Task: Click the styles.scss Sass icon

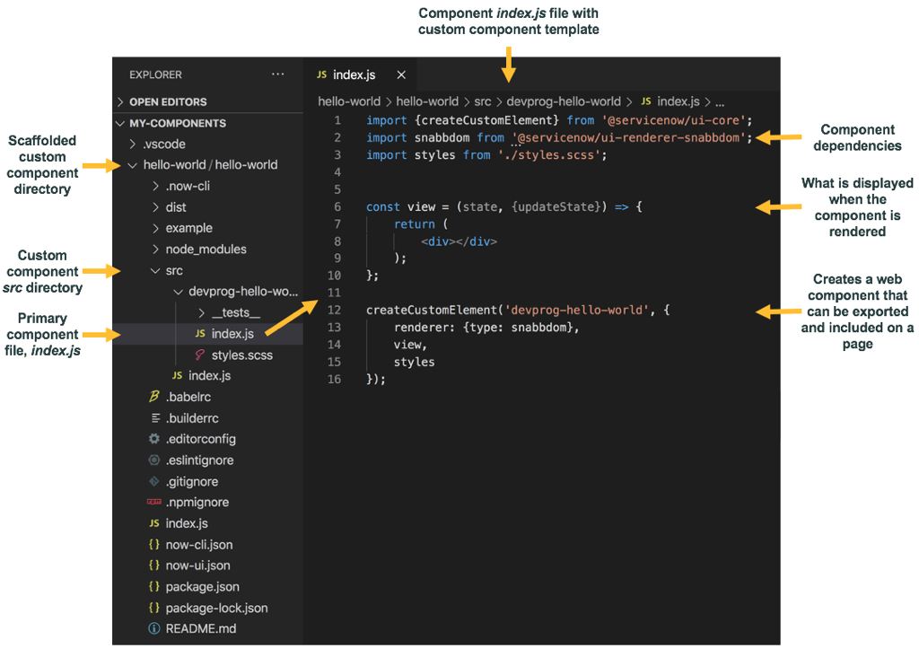Action: coord(200,355)
